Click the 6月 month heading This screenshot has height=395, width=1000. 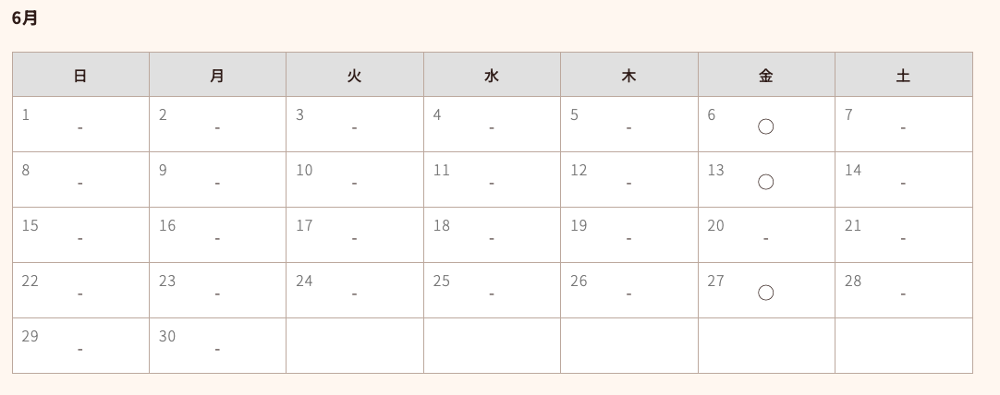[x=25, y=18]
